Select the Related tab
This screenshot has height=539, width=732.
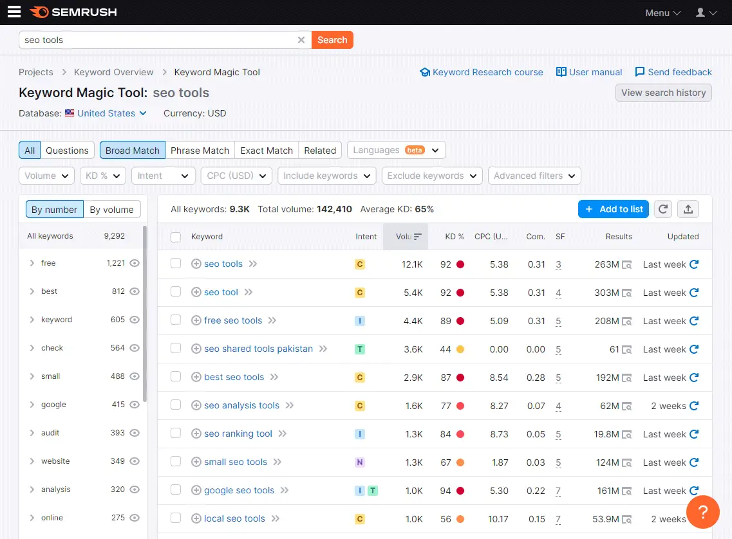point(320,151)
